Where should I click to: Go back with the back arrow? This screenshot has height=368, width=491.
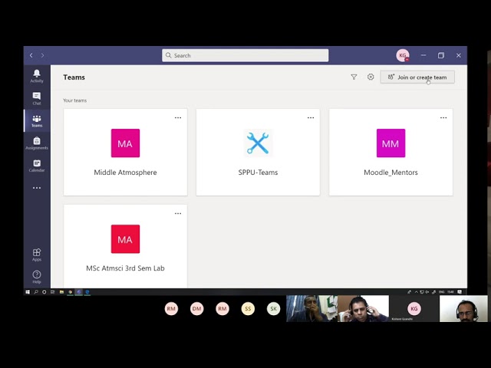click(x=31, y=55)
